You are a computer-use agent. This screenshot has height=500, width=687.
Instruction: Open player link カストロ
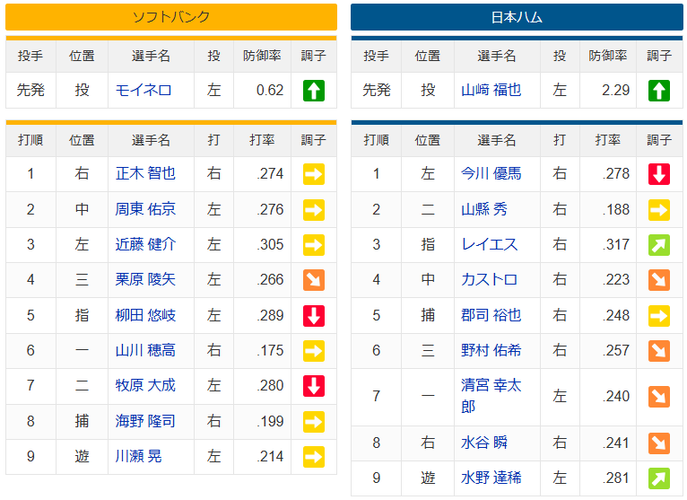click(x=489, y=279)
